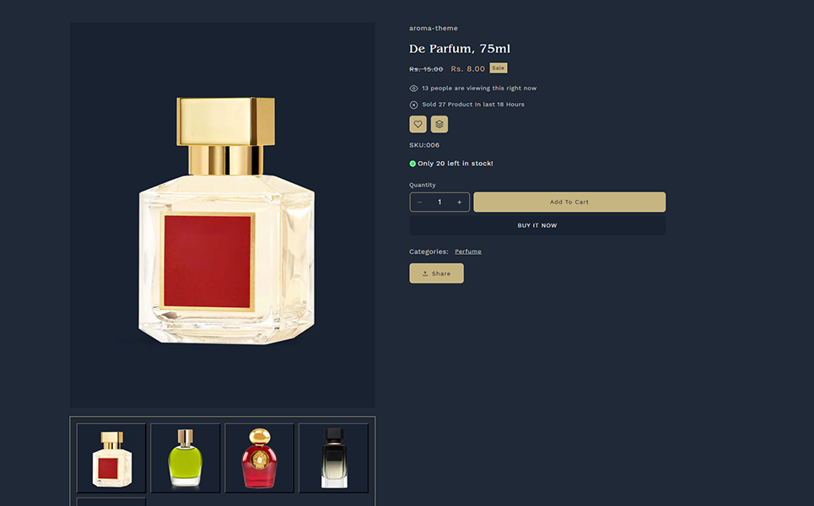Click the quantity number field
Viewport: 814px width, 506px height.
[439, 202]
